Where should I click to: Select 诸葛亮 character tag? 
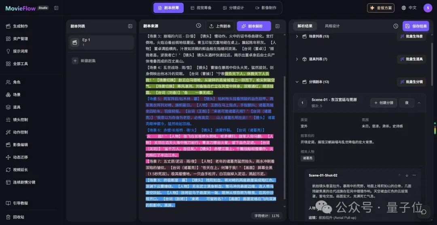pos(308,158)
